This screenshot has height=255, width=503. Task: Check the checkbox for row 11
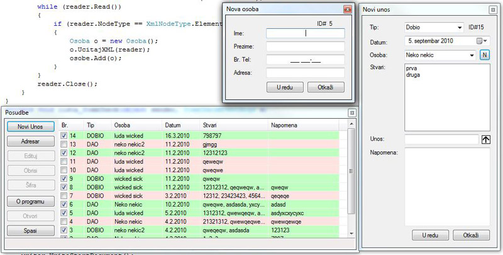tap(64, 161)
